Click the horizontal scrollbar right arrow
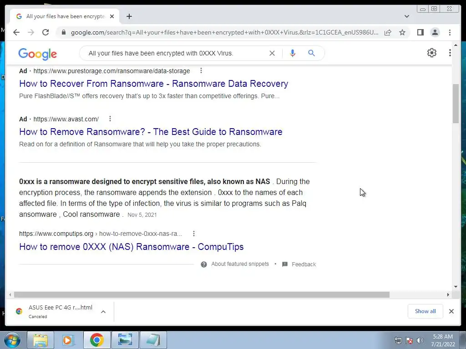 tap(448, 294)
